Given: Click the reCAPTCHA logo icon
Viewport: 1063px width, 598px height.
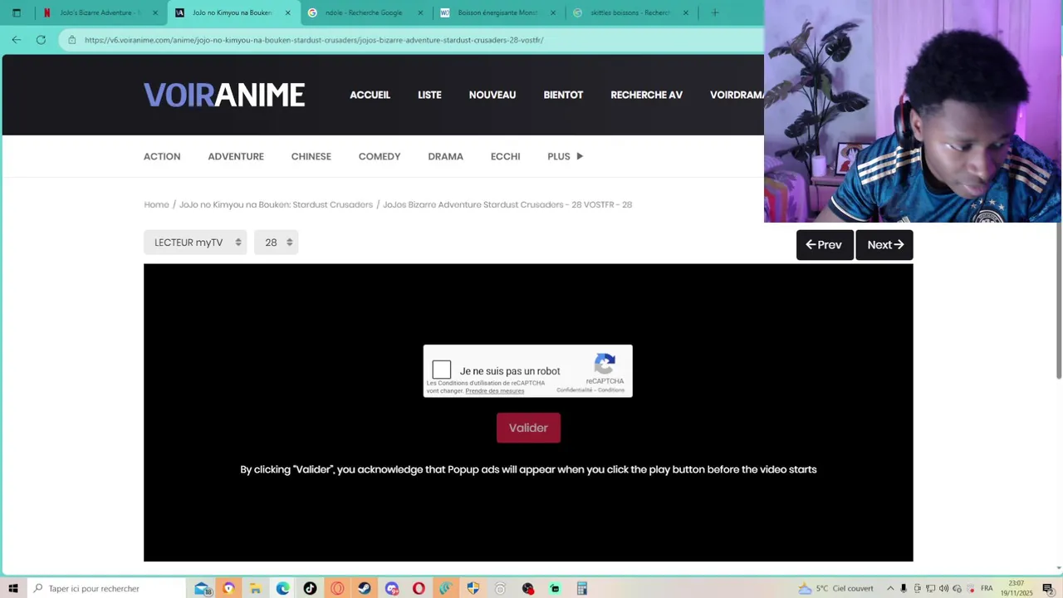Looking at the screenshot, I should [605, 364].
